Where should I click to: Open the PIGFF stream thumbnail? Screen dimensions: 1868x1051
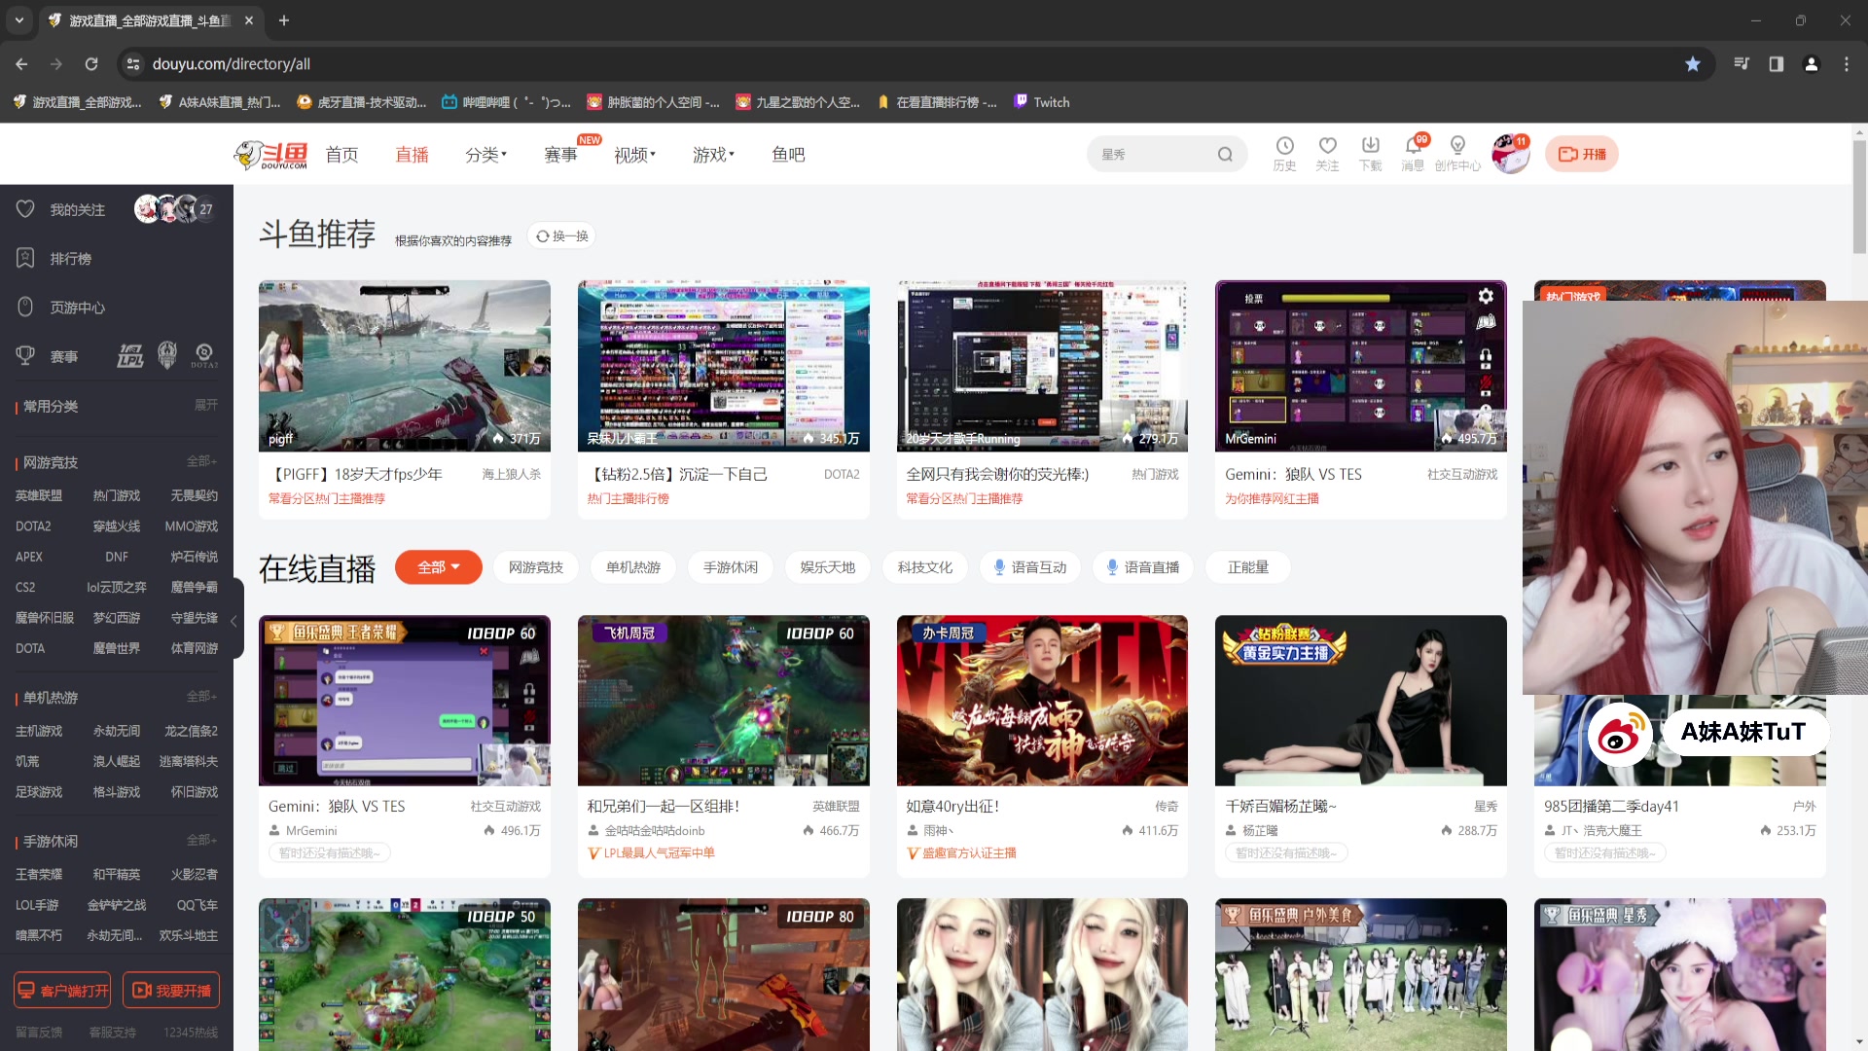(404, 366)
